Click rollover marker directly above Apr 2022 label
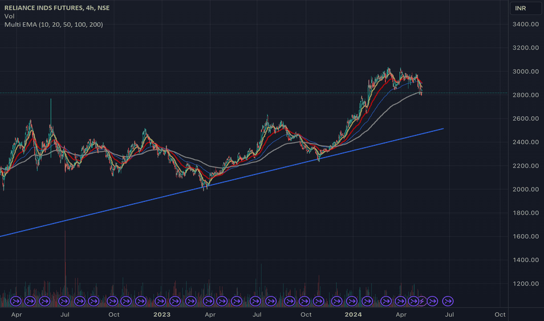The height and width of the screenshot is (321, 544). [16, 301]
